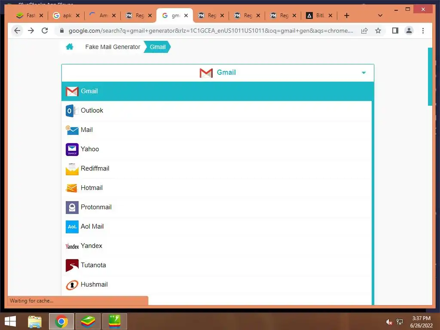Image resolution: width=440 pixels, height=330 pixels.
Task: Open BlueStacks from taskbar
Action: [x=88, y=321]
